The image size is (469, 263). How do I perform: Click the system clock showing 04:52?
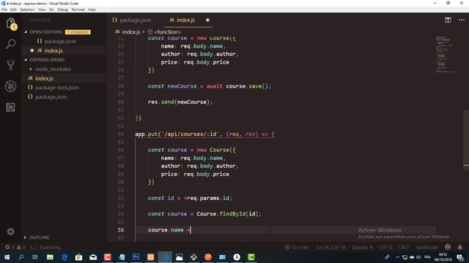pyautogui.click(x=443, y=257)
